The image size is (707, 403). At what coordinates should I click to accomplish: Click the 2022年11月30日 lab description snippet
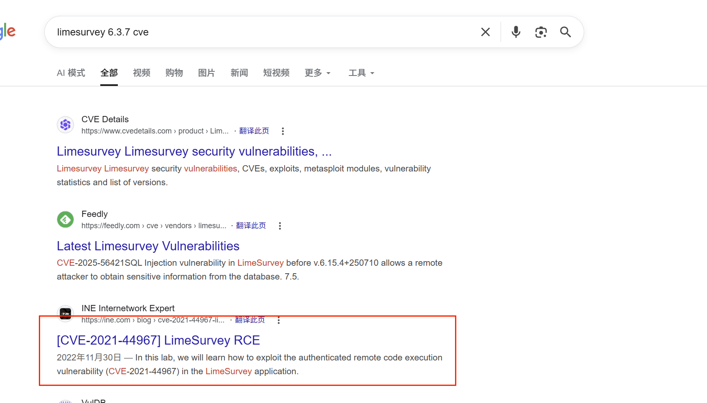pyautogui.click(x=249, y=364)
